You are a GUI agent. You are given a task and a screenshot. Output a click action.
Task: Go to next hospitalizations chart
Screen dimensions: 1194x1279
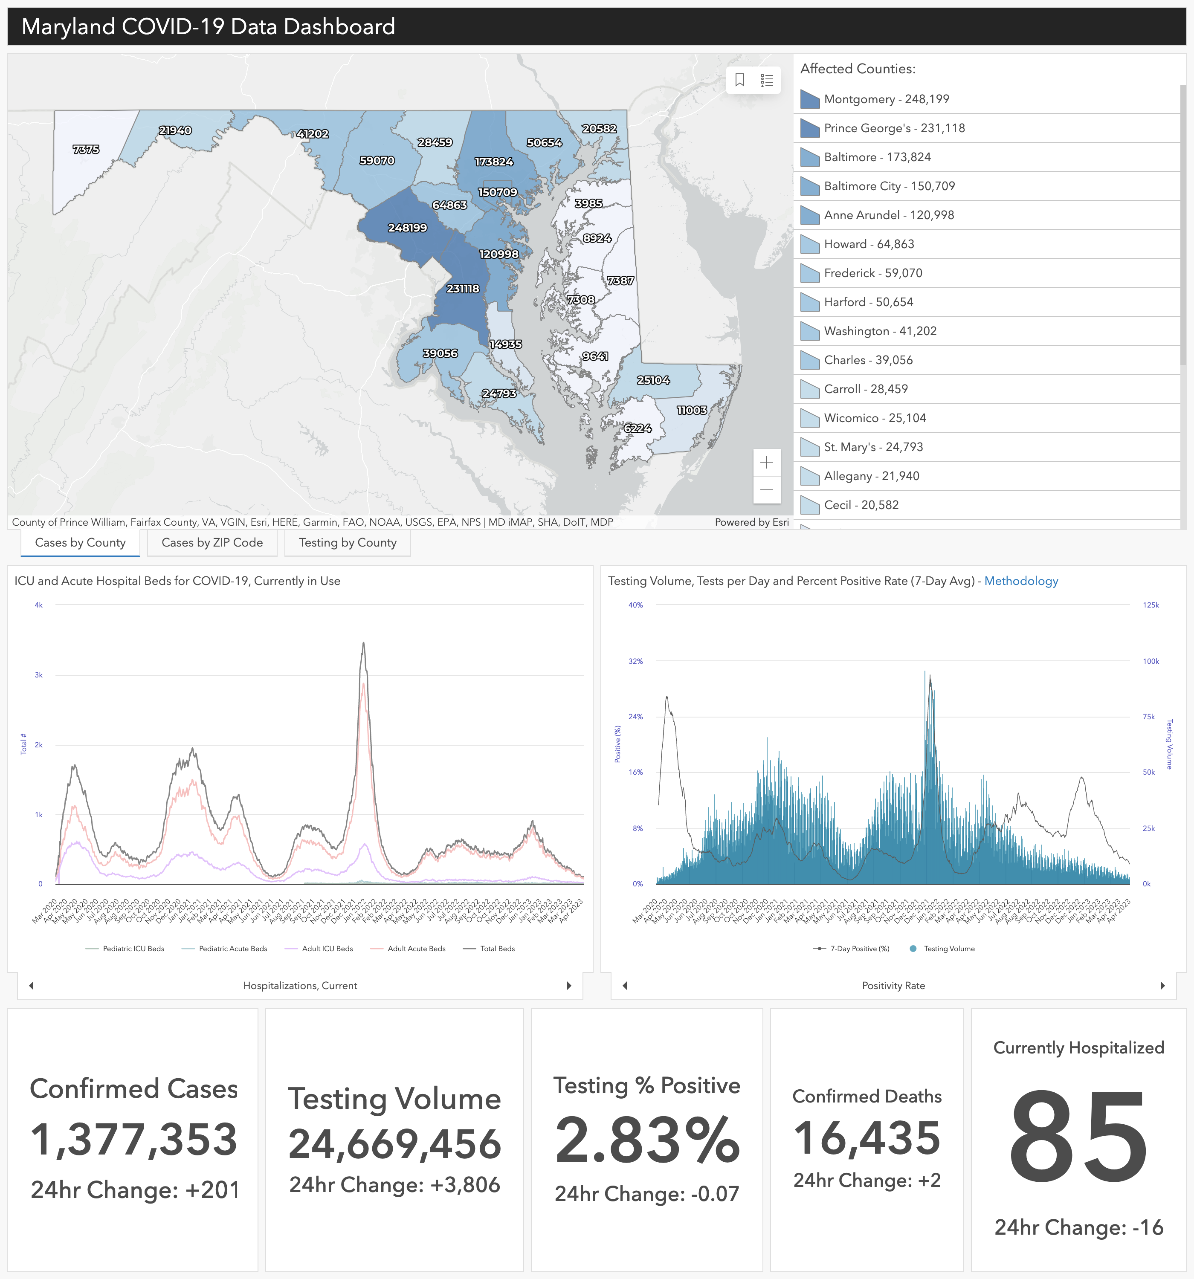(x=569, y=986)
